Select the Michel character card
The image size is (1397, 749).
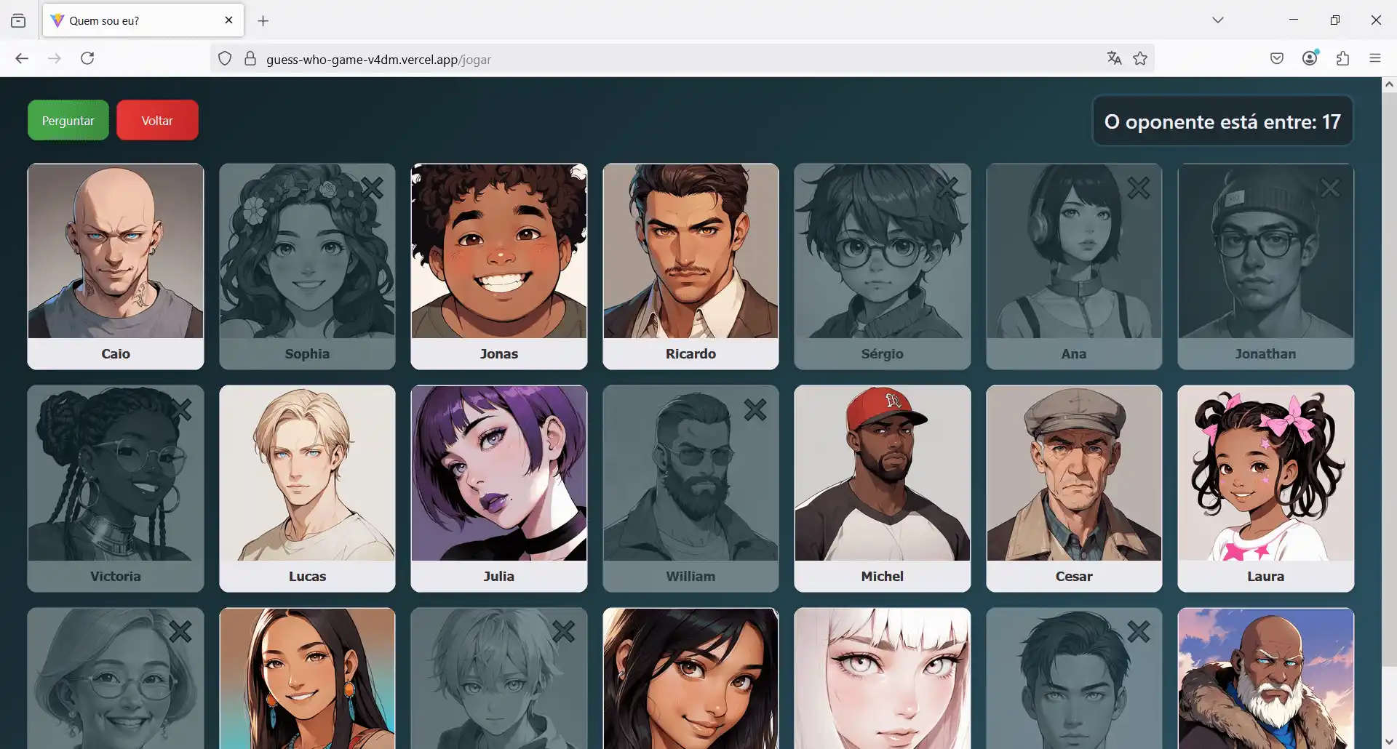pos(883,489)
